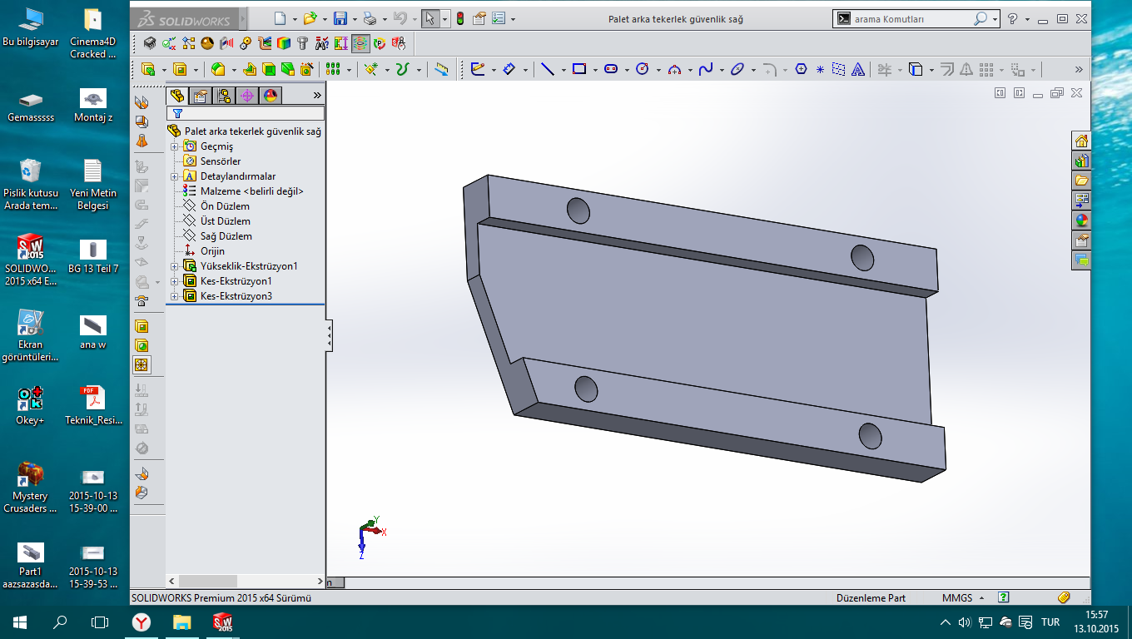The width and height of the screenshot is (1132, 639).
Task: Select the Spline sketch tool
Action: (706, 69)
